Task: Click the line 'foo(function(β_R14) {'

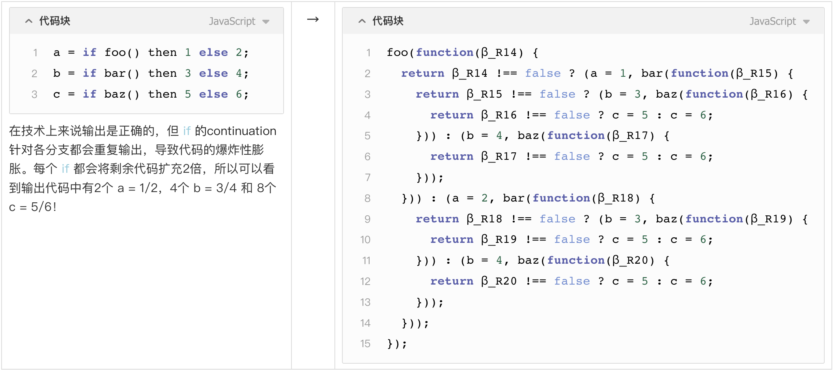Action: pyautogui.click(x=463, y=52)
